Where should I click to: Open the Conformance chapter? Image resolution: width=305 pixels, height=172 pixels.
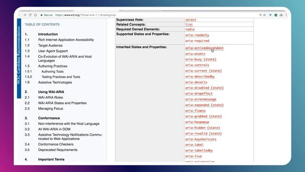click(x=49, y=118)
